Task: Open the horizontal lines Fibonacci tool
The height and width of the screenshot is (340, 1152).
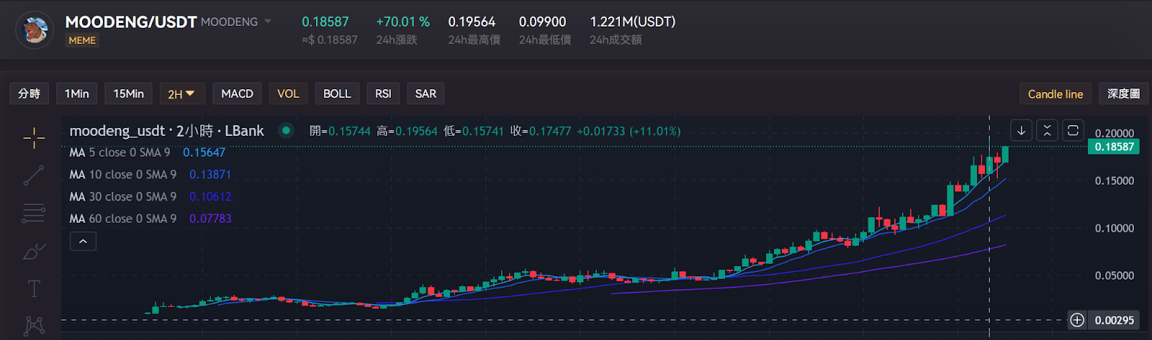Action: [34, 213]
